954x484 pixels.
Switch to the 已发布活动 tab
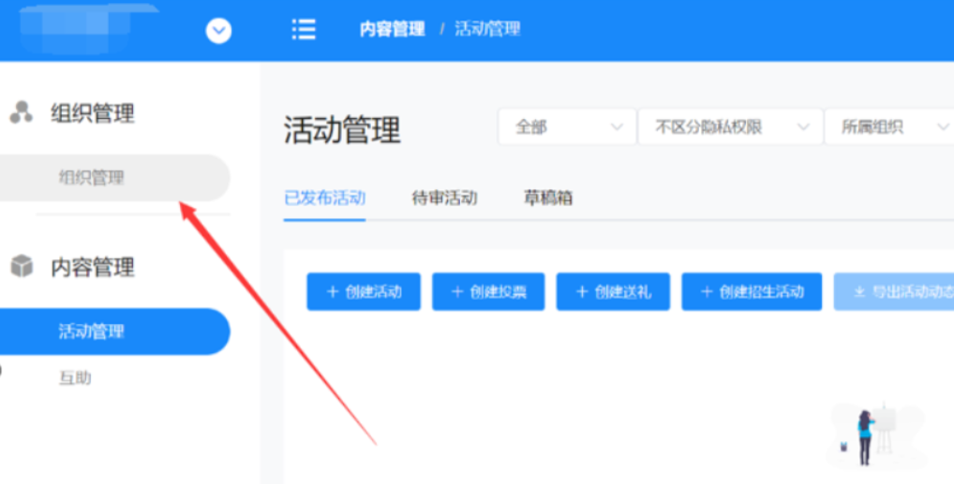click(x=324, y=198)
